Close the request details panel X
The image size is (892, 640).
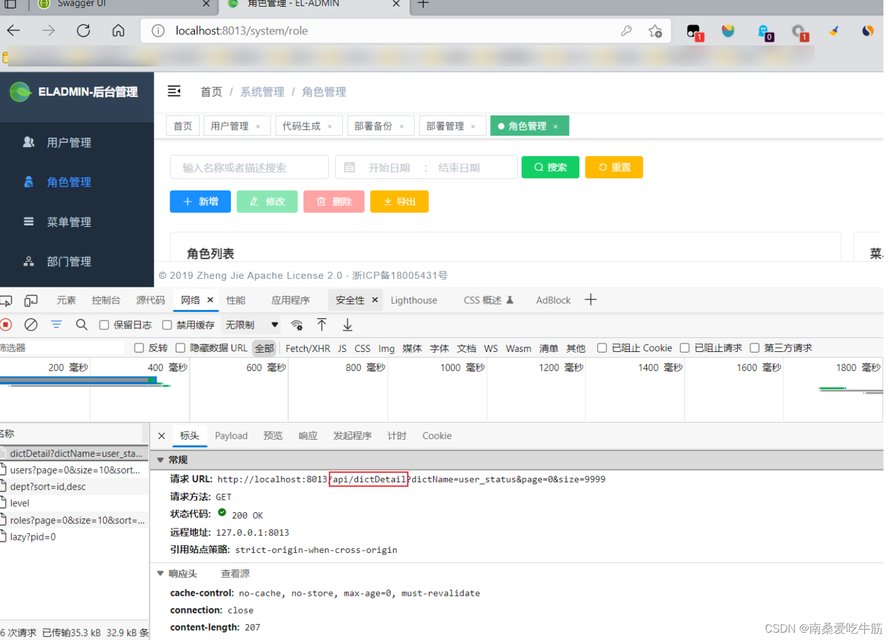tap(162, 435)
